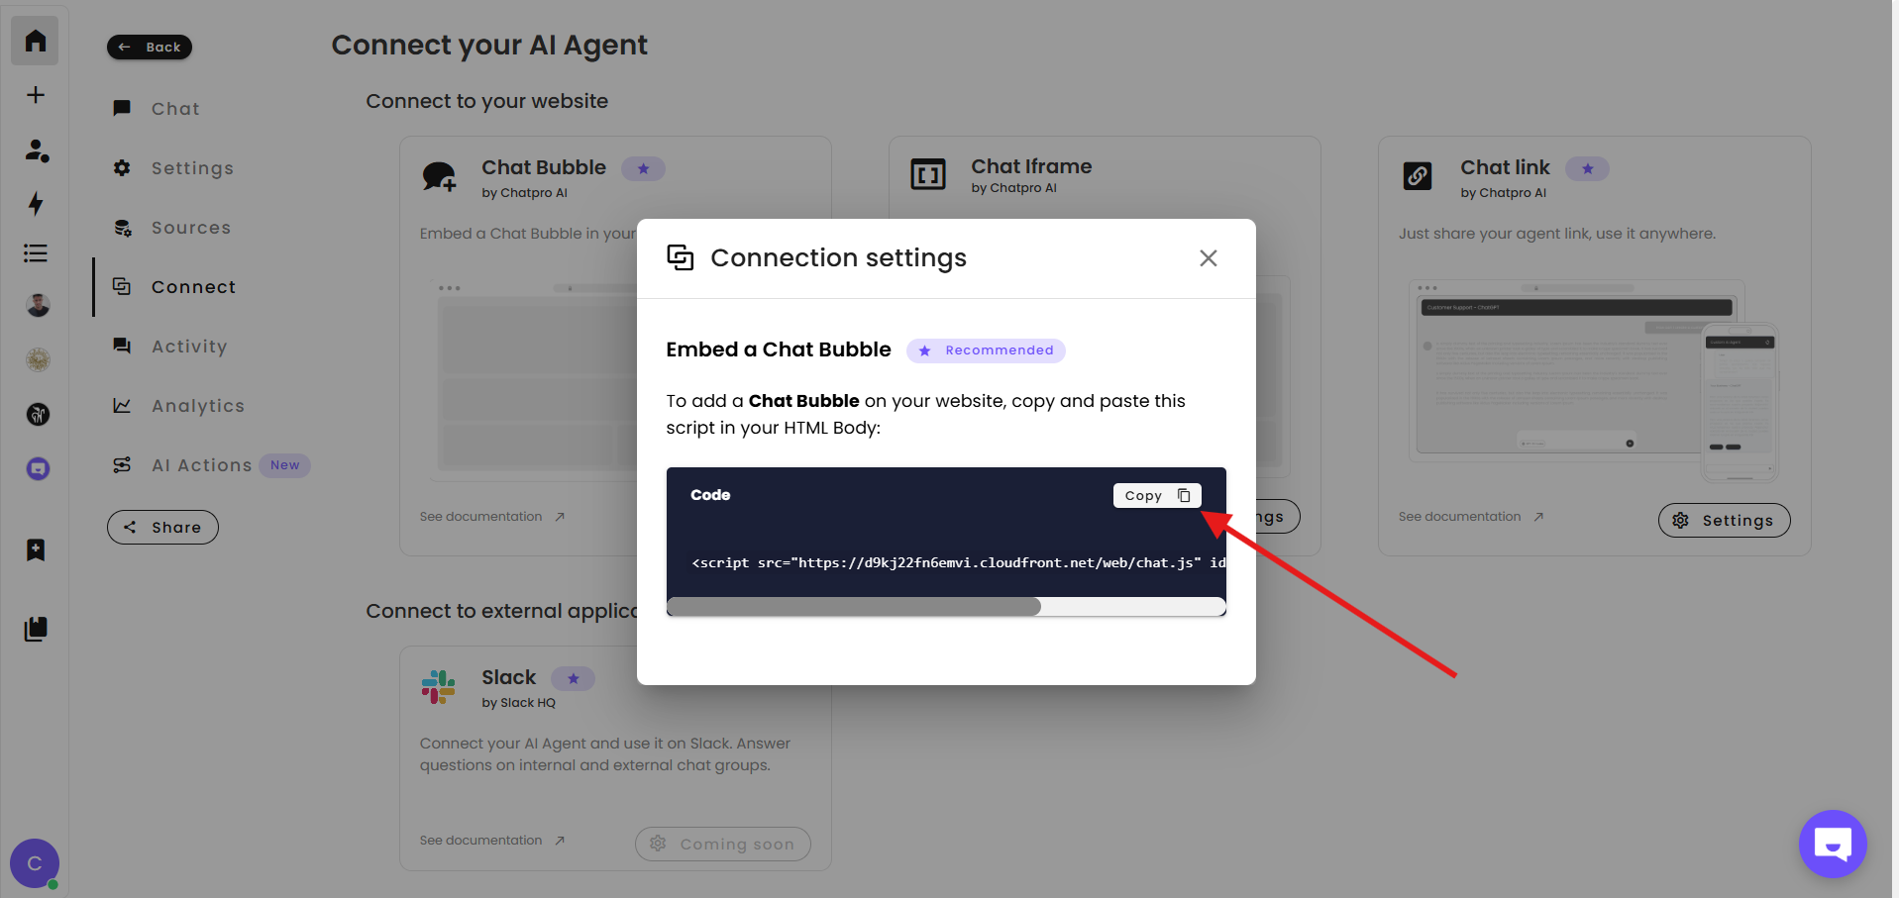Viewport: 1899px width, 898px height.
Task: Open Settings for Chat link card
Action: click(1724, 521)
